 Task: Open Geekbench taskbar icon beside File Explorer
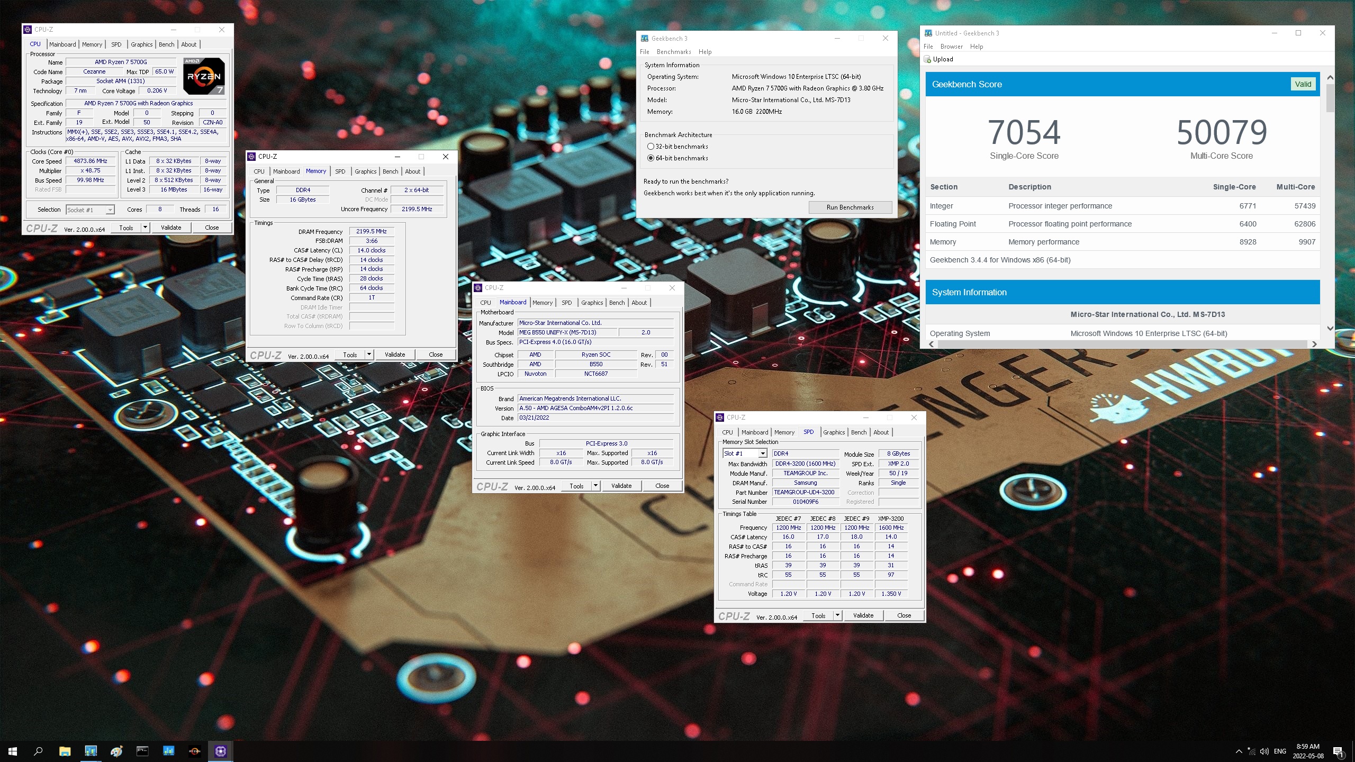(x=91, y=751)
